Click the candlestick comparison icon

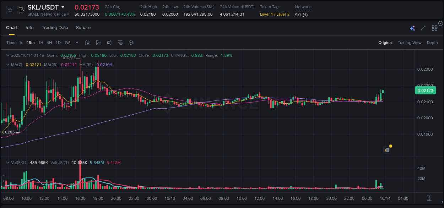[109, 43]
